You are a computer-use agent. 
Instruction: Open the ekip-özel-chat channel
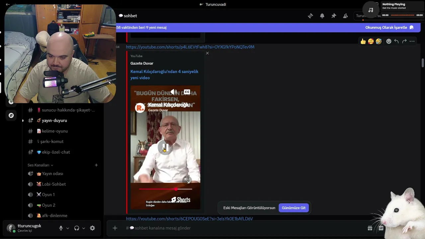(62, 152)
